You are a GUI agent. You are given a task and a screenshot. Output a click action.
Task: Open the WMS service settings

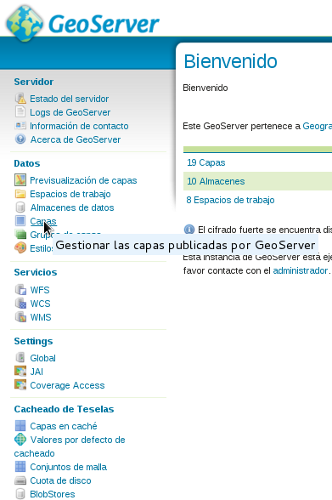41,317
